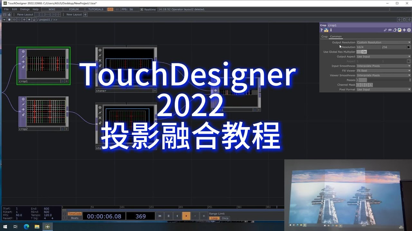Open Windows Start menu
412x231 pixels.
[x=5, y=227]
